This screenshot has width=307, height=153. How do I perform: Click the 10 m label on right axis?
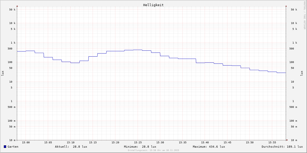tap(294, 140)
